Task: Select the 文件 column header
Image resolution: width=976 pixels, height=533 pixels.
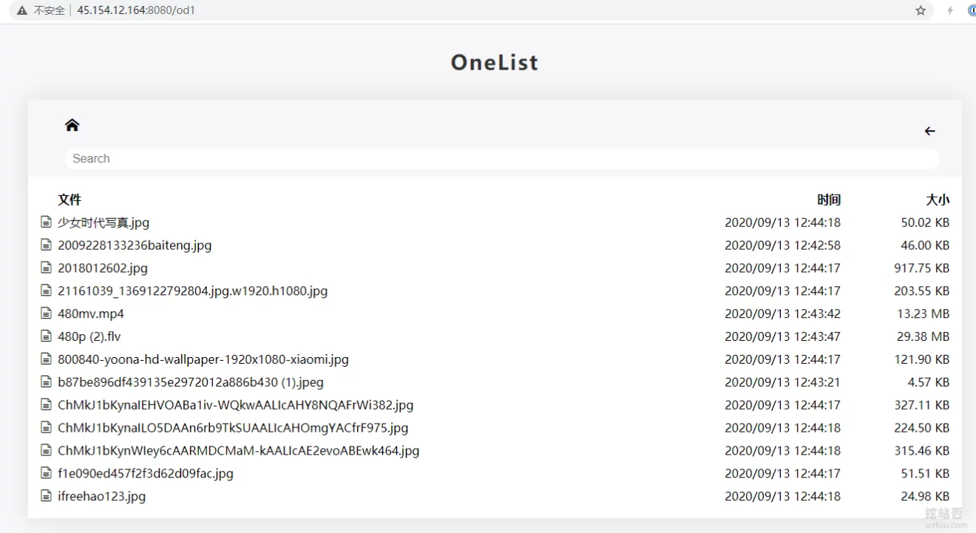Action: pos(70,200)
